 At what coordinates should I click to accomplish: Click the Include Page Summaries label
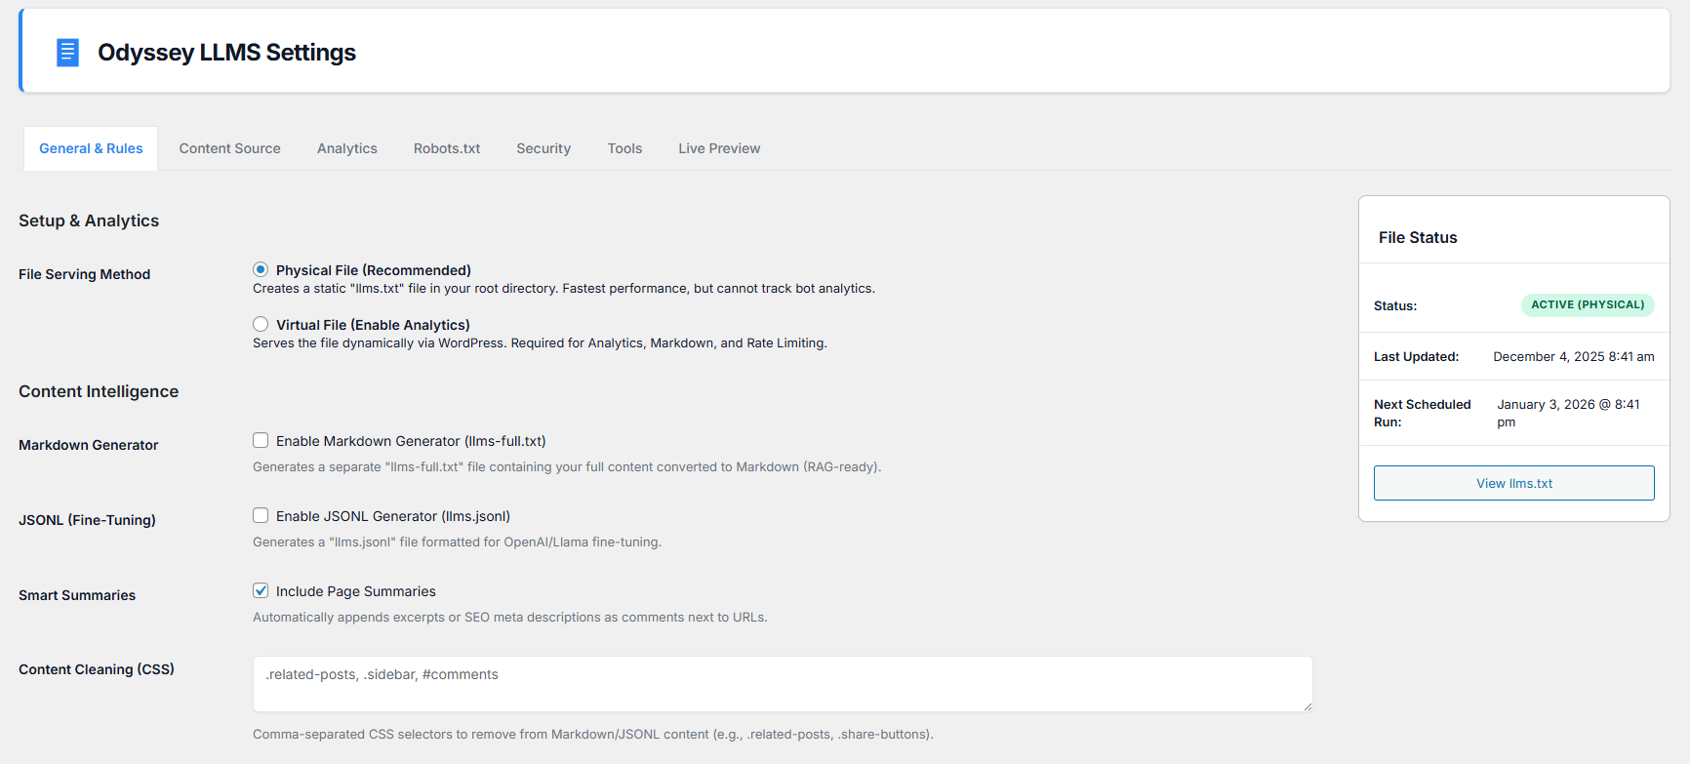pyautogui.click(x=356, y=591)
